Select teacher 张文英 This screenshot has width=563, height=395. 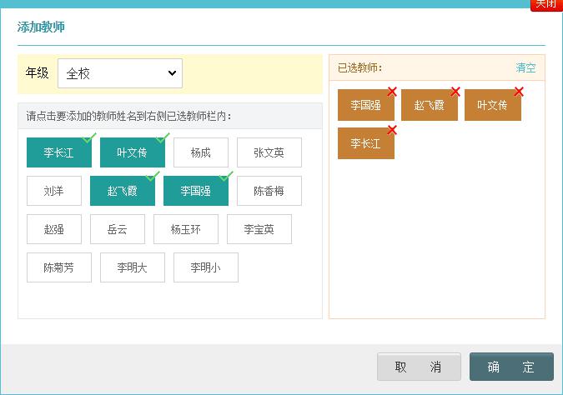tap(269, 152)
